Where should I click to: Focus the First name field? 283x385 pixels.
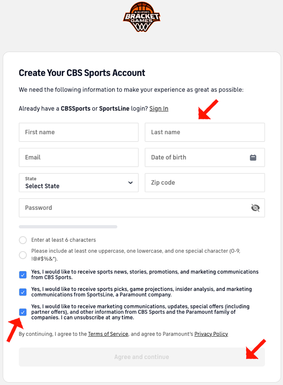coord(78,132)
